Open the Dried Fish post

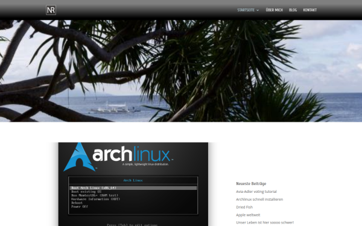coord(244,207)
